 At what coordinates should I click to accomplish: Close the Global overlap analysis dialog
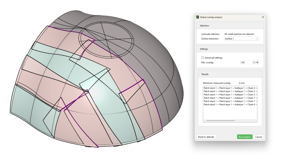(263, 17)
